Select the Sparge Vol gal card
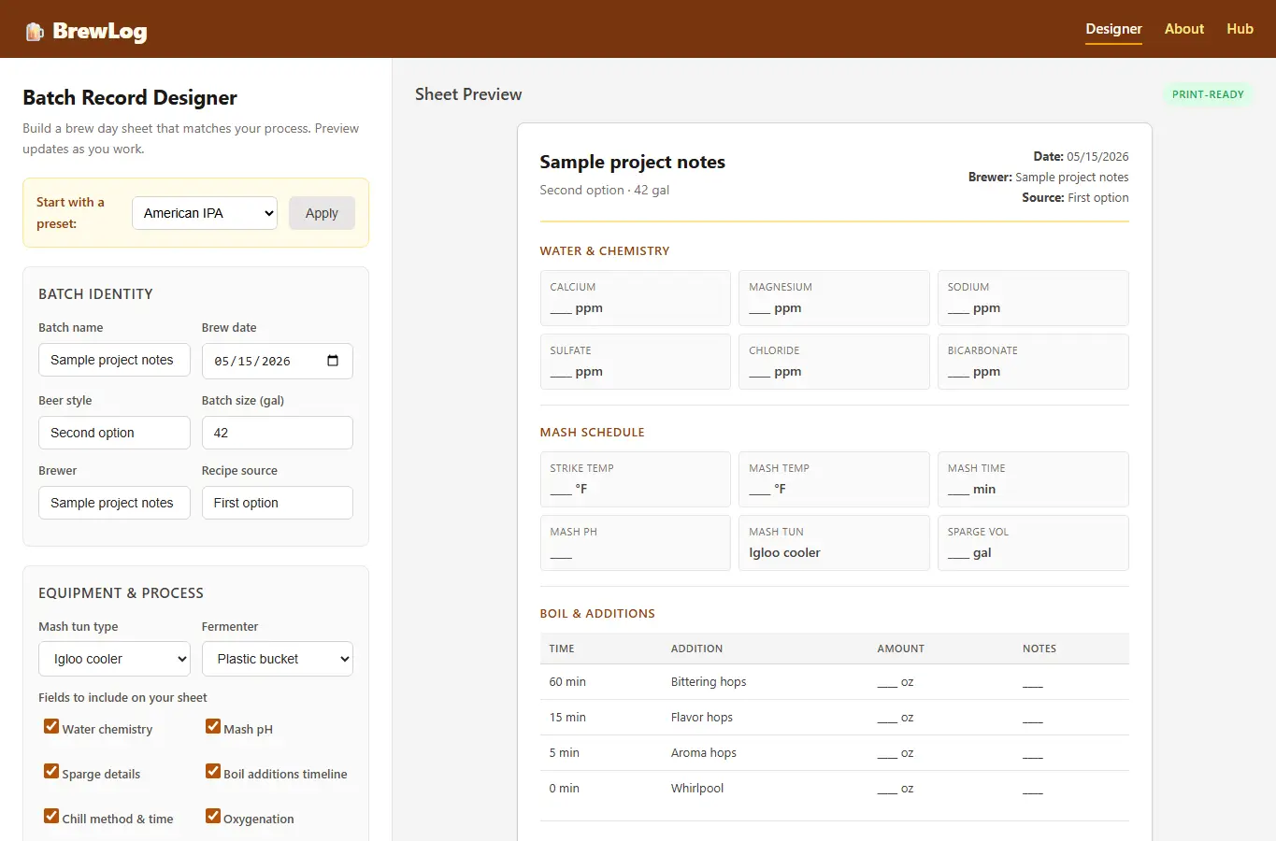Viewport: 1276px width, 841px height. (x=1033, y=543)
